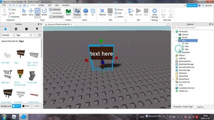This screenshot has height=120, width=214.
Task: Open Toolbox Creations lightbulb tab
Action: (x=37, y=29)
